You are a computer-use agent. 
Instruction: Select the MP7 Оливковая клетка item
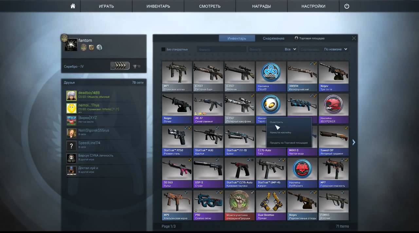pos(177,77)
